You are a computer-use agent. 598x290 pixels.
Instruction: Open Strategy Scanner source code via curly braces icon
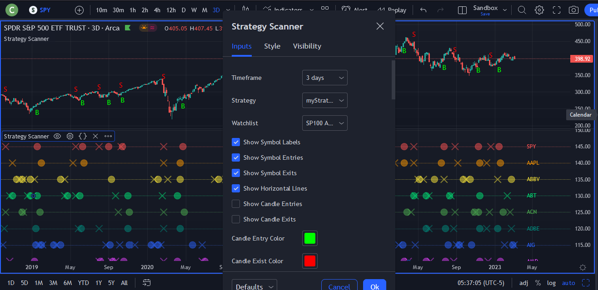[83, 136]
